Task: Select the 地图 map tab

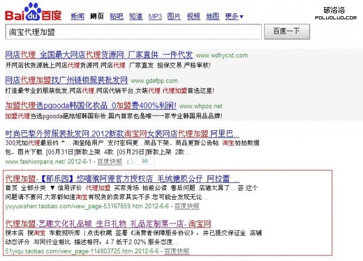Action: tap(212, 16)
